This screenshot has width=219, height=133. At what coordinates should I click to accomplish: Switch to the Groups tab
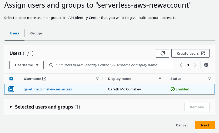[x=36, y=33]
